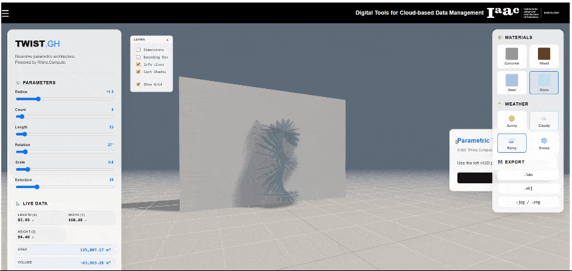Collapse the Layers panel arrow
The width and height of the screenshot is (572, 271).
[167, 40]
